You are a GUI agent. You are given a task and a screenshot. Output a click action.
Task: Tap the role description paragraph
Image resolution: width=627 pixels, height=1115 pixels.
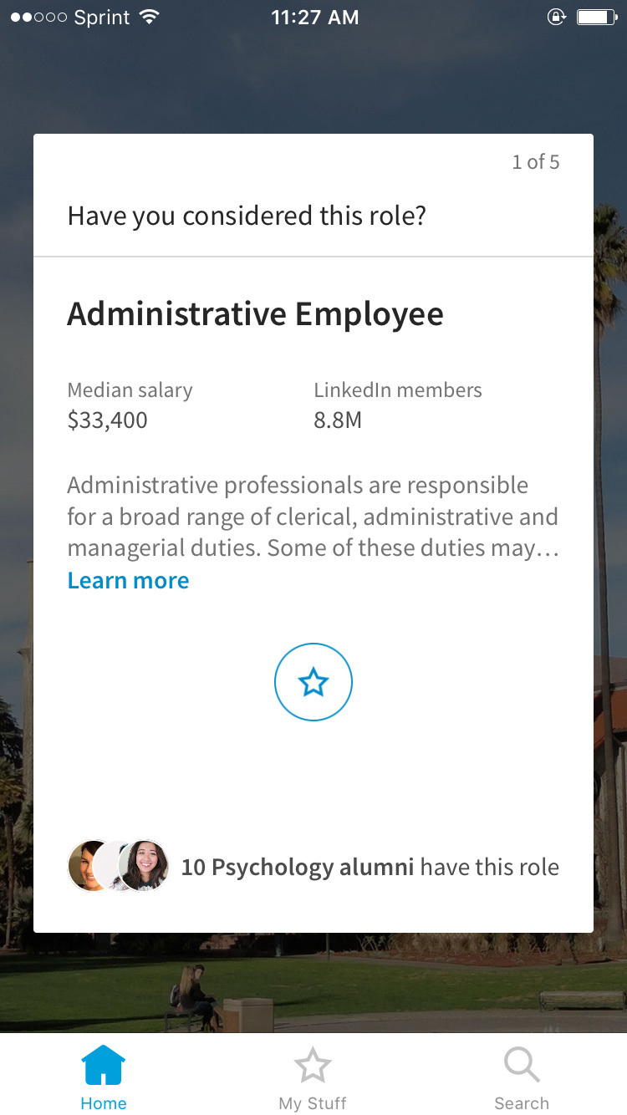[x=313, y=517]
